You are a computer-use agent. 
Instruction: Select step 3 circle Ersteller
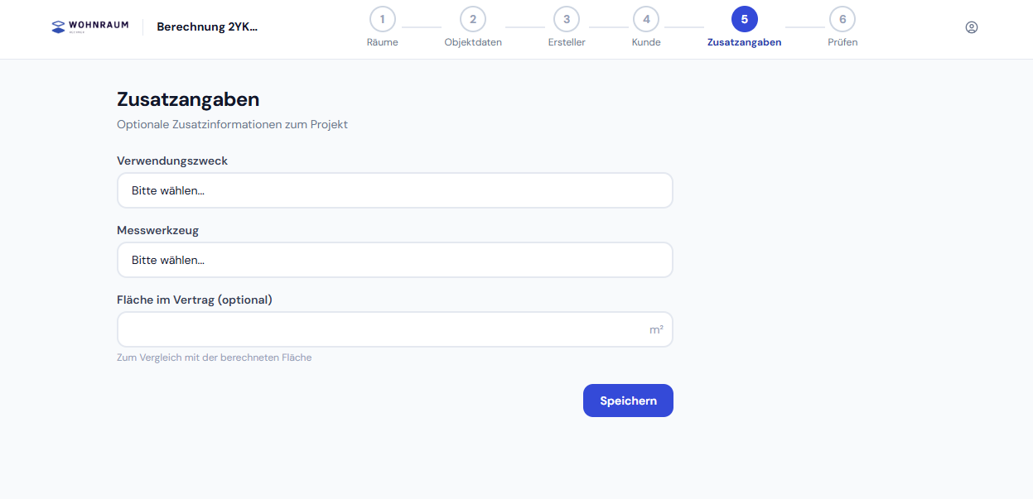click(x=567, y=19)
